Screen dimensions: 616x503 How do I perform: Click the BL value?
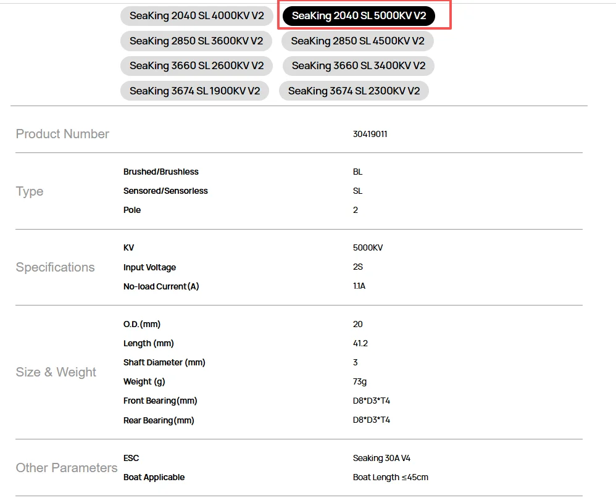357,172
